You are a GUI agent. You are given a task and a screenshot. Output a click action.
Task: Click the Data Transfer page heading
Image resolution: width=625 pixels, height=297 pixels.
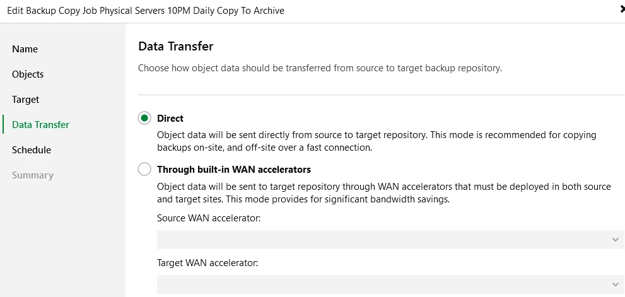[x=176, y=46]
